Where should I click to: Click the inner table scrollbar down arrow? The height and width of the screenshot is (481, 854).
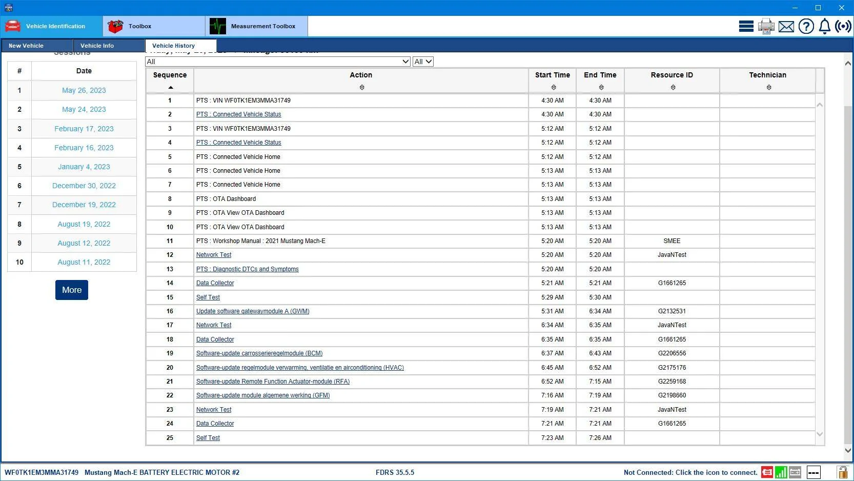click(820, 434)
